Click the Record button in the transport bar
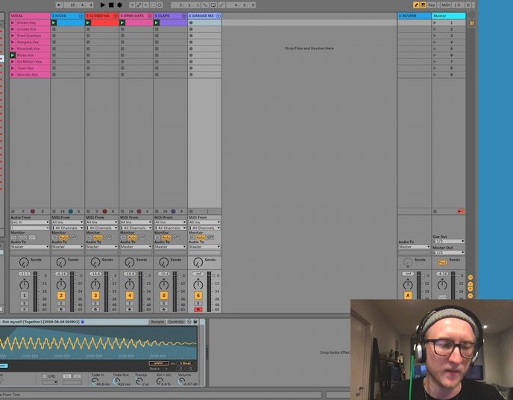Viewport: 513px width, 400px height. 119,5
